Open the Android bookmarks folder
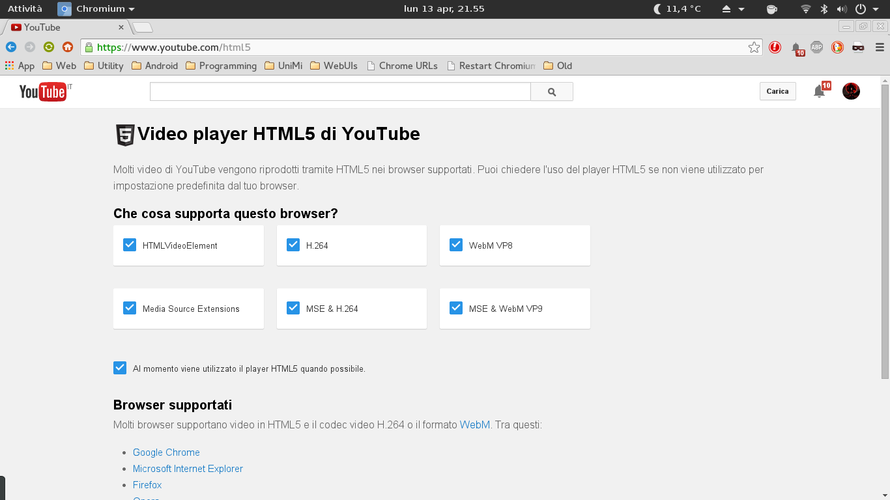890x500 pixels. (x=154, y=66)
